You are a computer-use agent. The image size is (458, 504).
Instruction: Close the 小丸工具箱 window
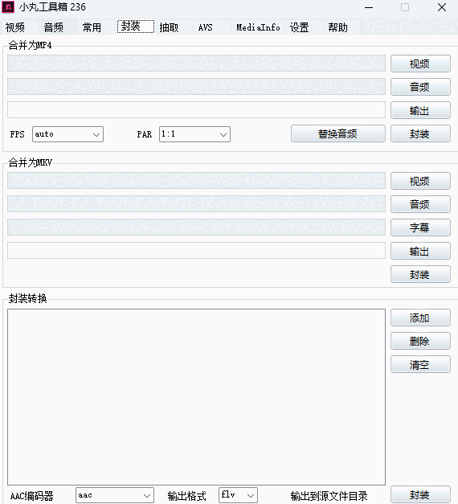coord(442,7)
